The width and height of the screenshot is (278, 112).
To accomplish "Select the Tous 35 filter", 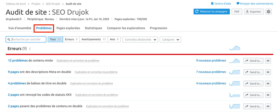I will point(55,40).
